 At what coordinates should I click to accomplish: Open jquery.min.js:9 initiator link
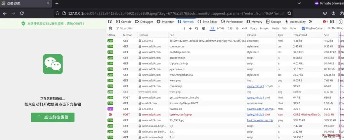(255, 86)
